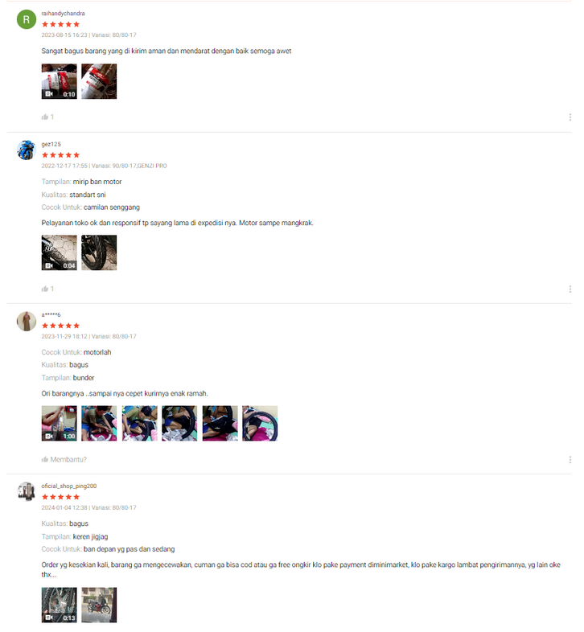This screenshot has width=584, height=632.
Task: Mark a*****6's review as Membantu
Action: pos(64,459)
